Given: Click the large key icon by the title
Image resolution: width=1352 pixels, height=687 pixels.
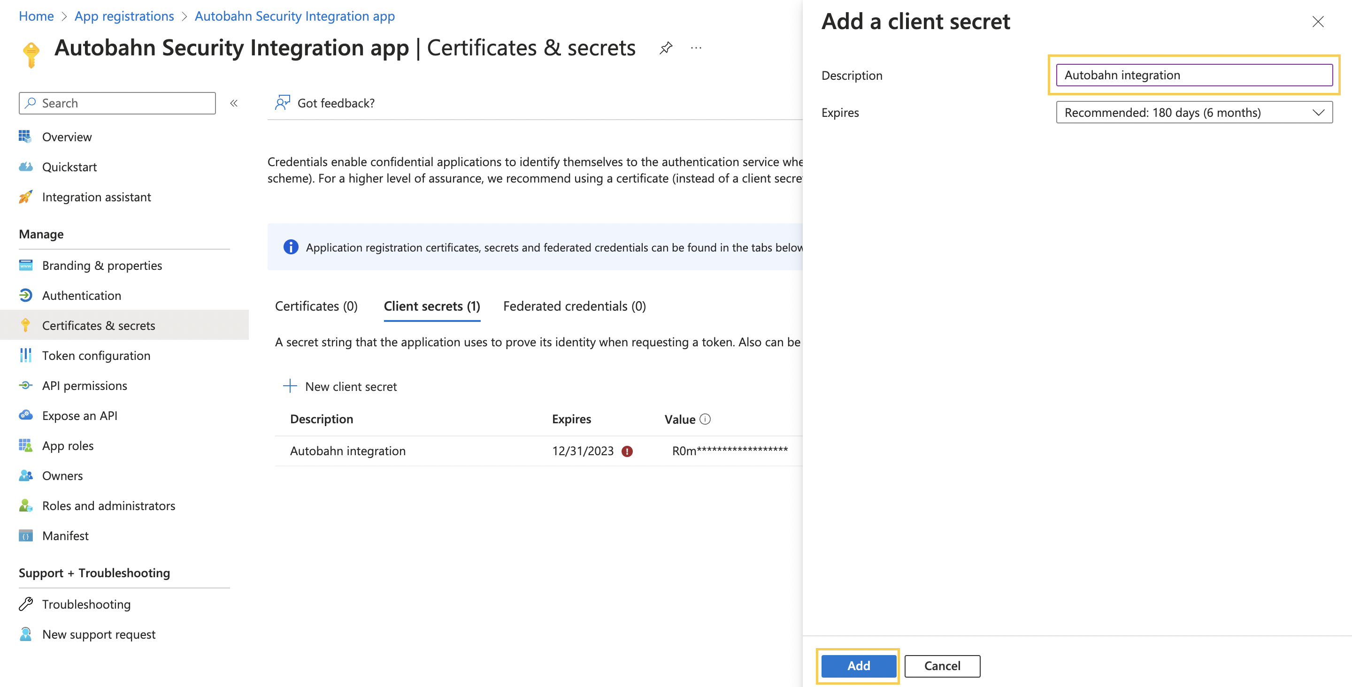Looking at the screenshot, I should [31, 55].
